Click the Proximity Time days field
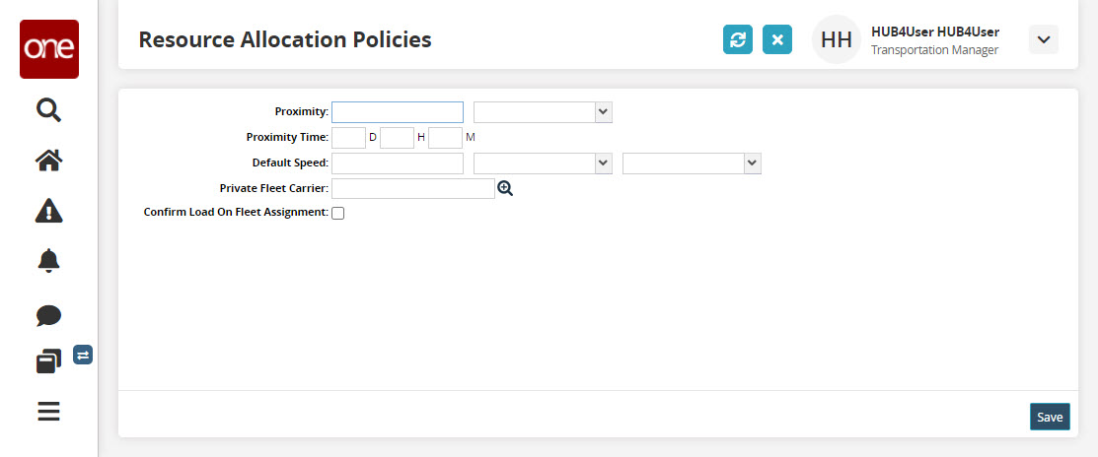Image resolution: width=1098 pixels, height=457 pixels. tap(348, 138)
